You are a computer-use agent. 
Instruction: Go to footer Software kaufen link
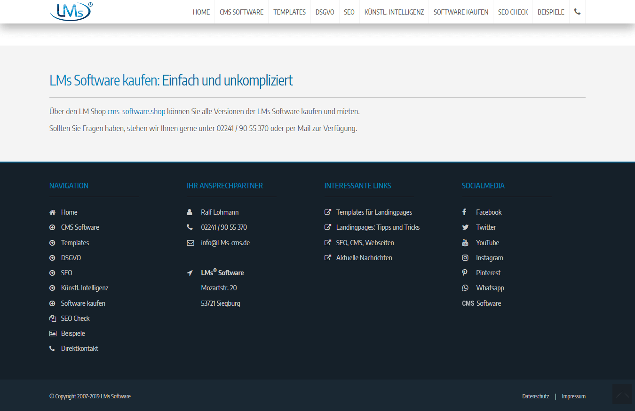coord(83,303)
